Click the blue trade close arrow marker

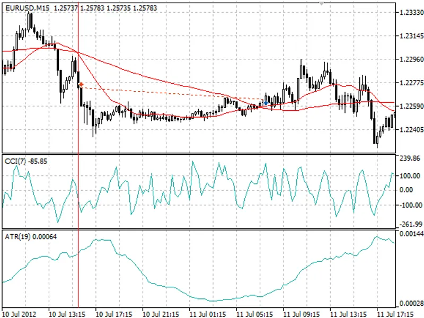(266, 103)
